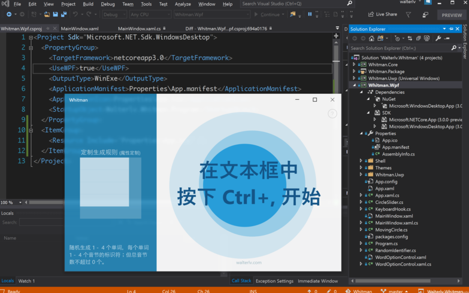Click the Navigate Backward arrow in toolbar
Screen dimensions: 469x293
pos(9,14)
